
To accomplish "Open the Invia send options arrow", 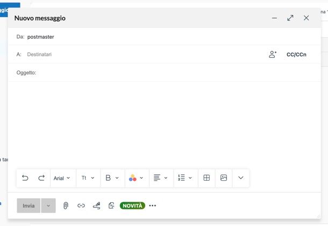I will pos(48,206).
